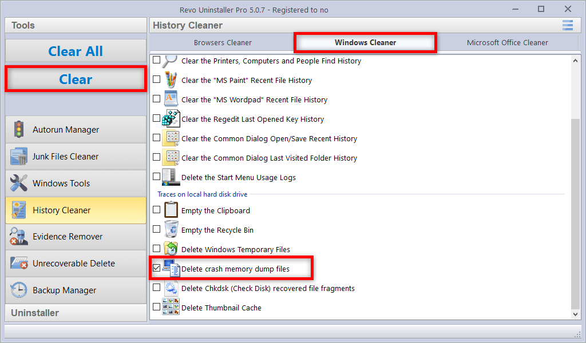Screen dimensions: 586x343
Task: Click the Clipboard icon
Action: click(x=171, y=210)
